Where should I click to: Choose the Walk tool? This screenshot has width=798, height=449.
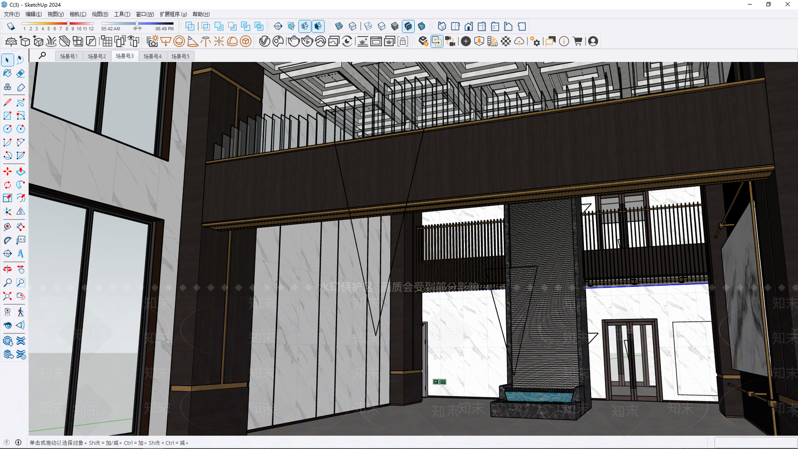coord(20,312)
